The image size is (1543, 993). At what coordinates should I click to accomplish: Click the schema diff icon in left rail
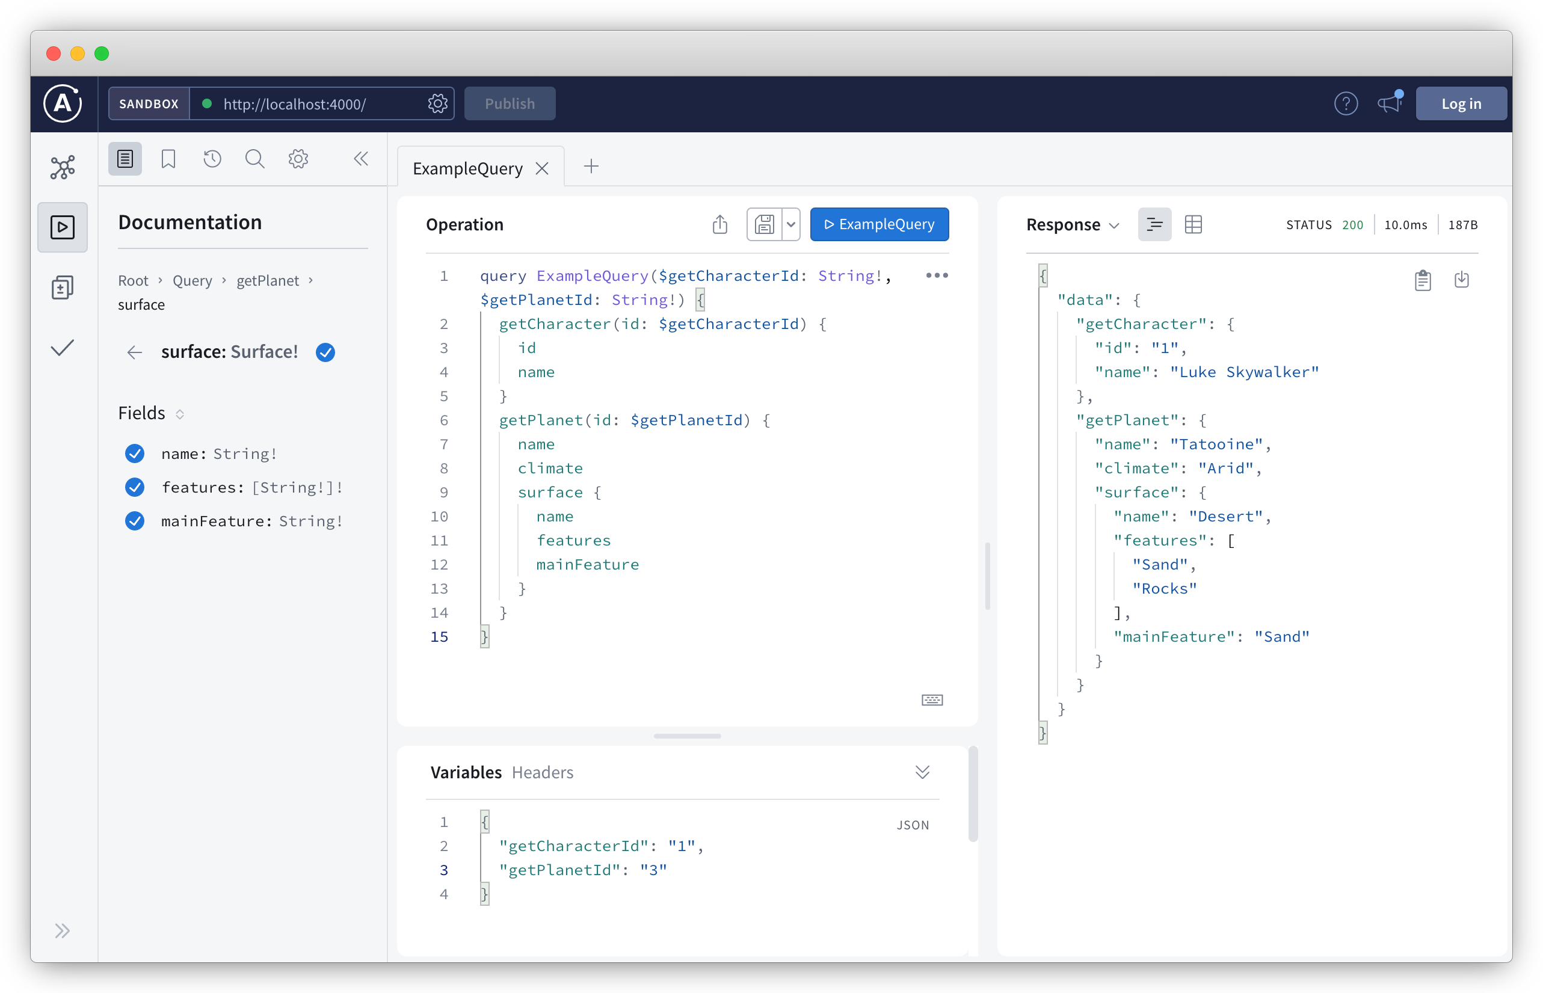63,287
